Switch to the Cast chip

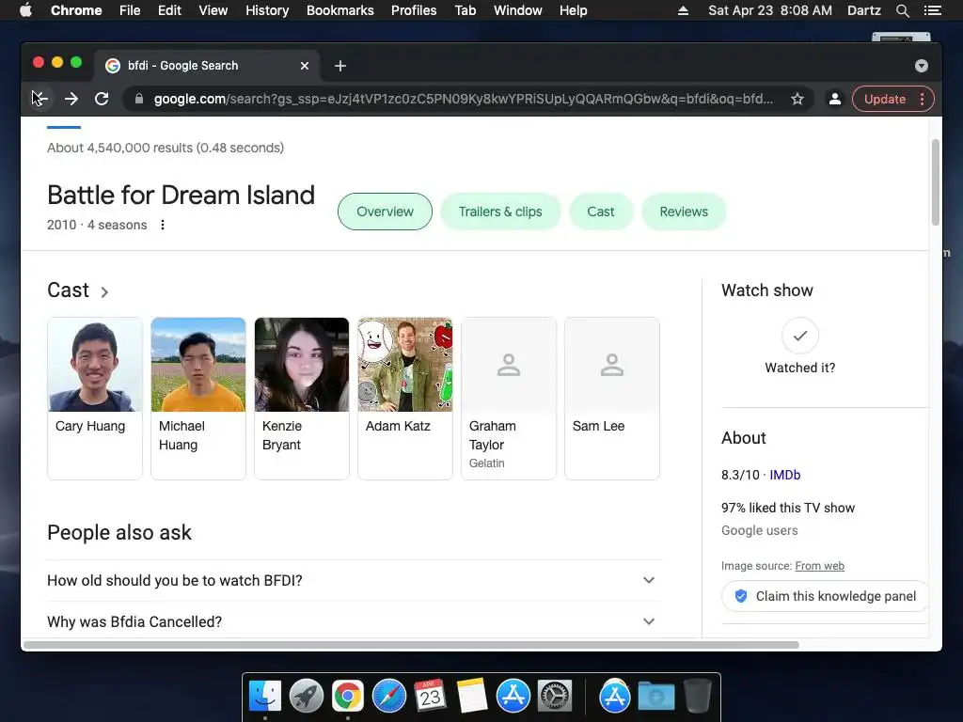pos(601,212)
